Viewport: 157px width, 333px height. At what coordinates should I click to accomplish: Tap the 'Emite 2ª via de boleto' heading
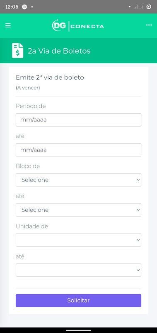click(50, 77)
